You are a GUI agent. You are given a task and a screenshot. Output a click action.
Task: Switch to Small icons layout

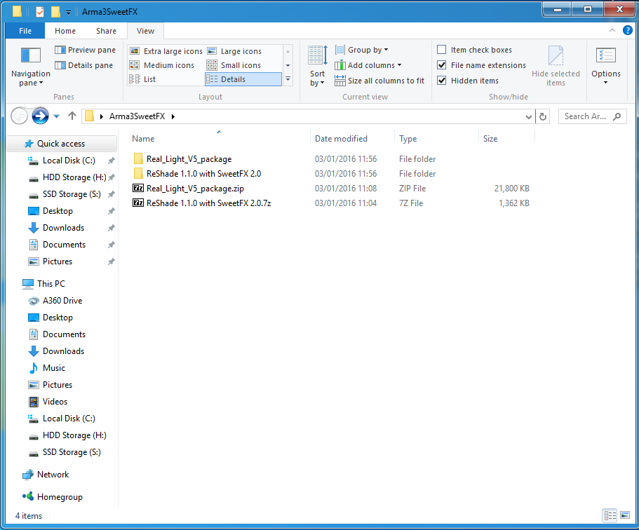click(234, 65)
